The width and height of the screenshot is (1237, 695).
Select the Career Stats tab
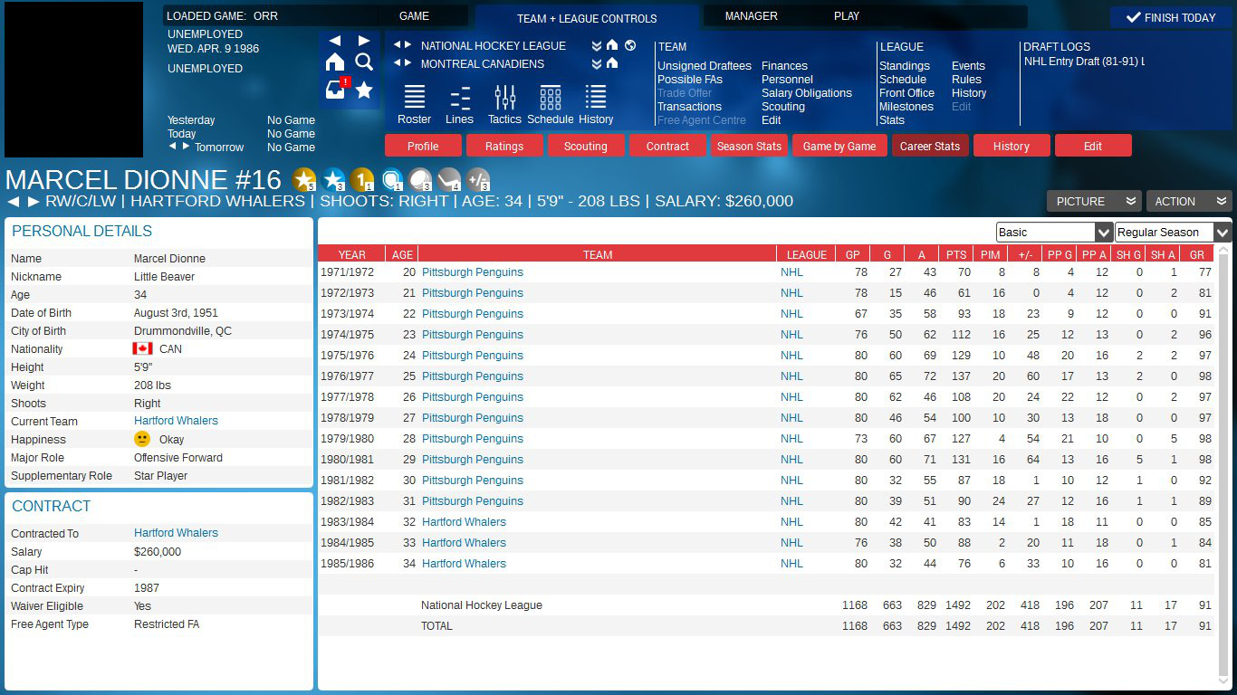click(x=930, y=146)
